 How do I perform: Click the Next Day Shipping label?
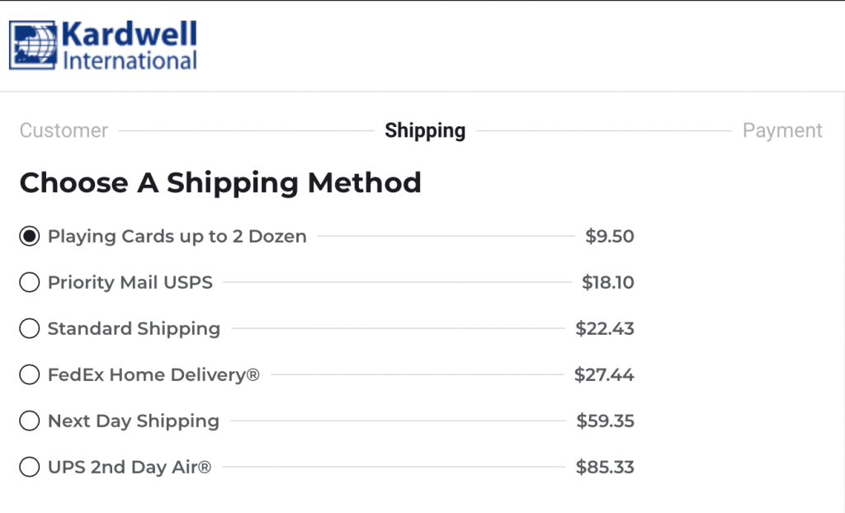coord(134,421)
